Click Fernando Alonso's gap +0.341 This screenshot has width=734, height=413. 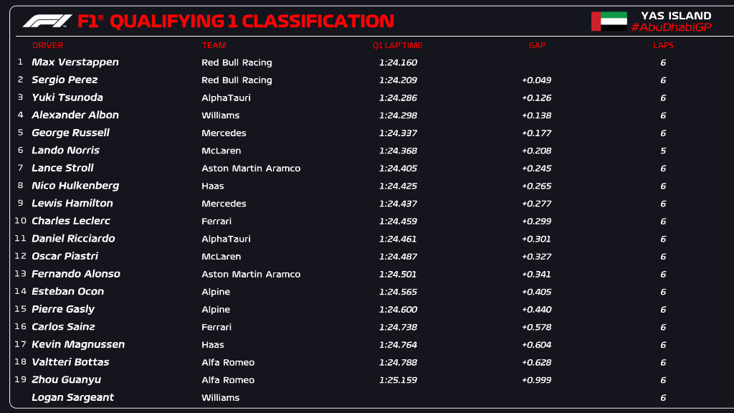pyautogui.click(x=536, y=274)
